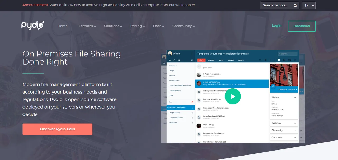Expand the Community menu

coord(184,26)
